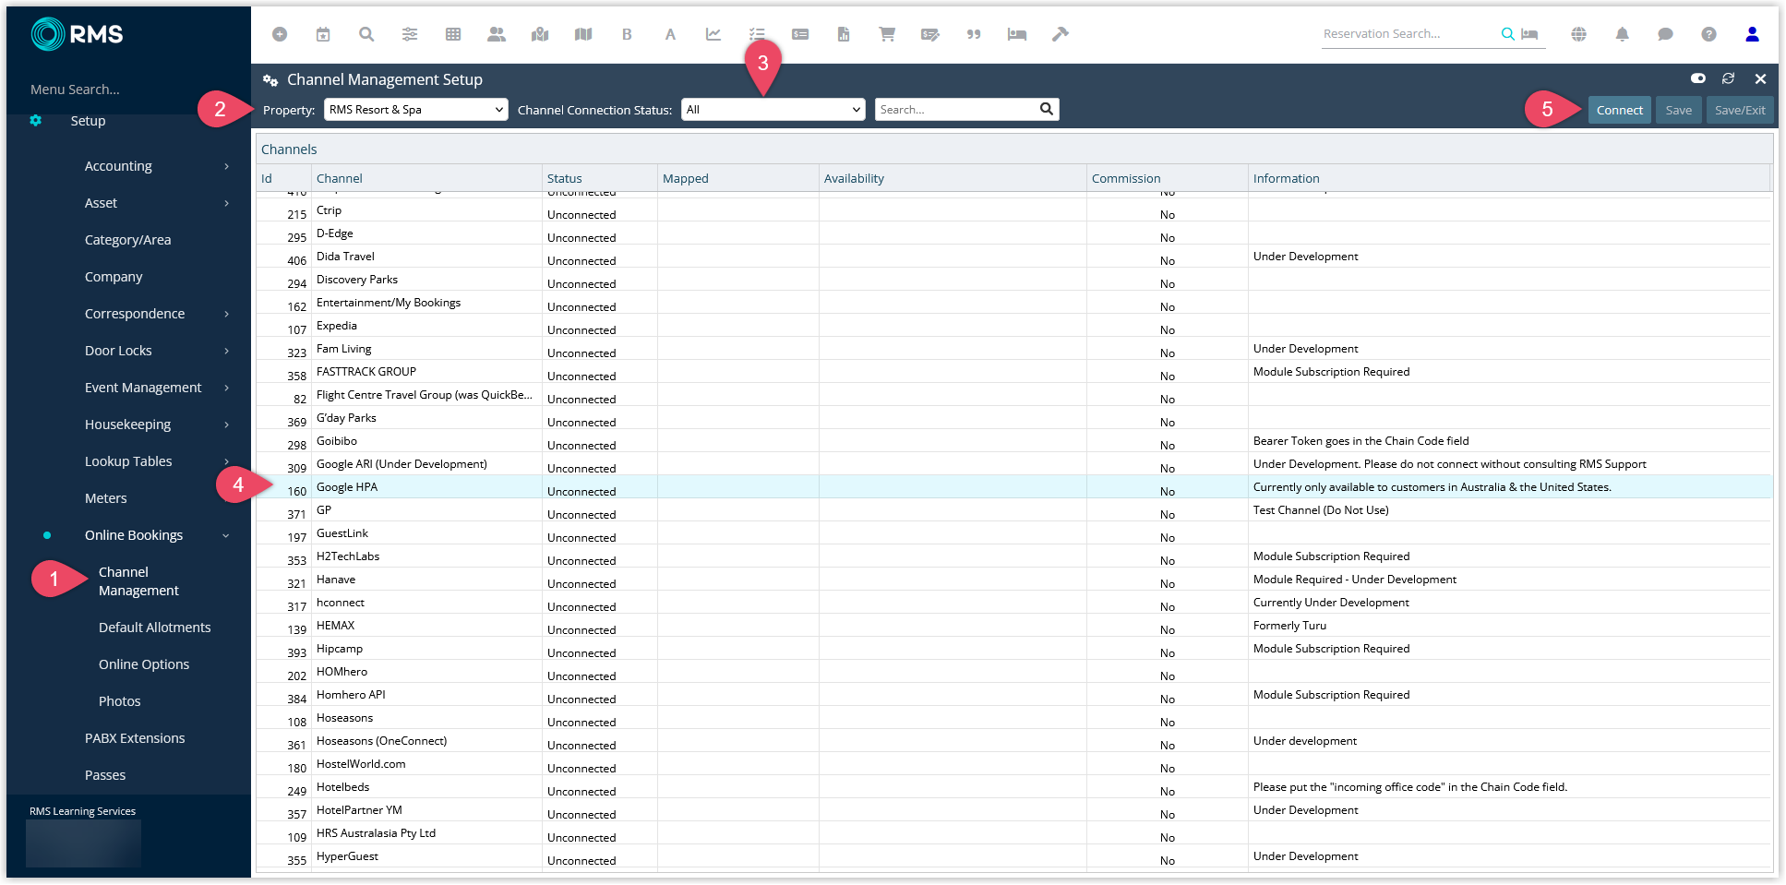The image size is (1786, 885).
Task: Open the grid table chart icon
Action: pyautogui.click(x=453, y=34)
